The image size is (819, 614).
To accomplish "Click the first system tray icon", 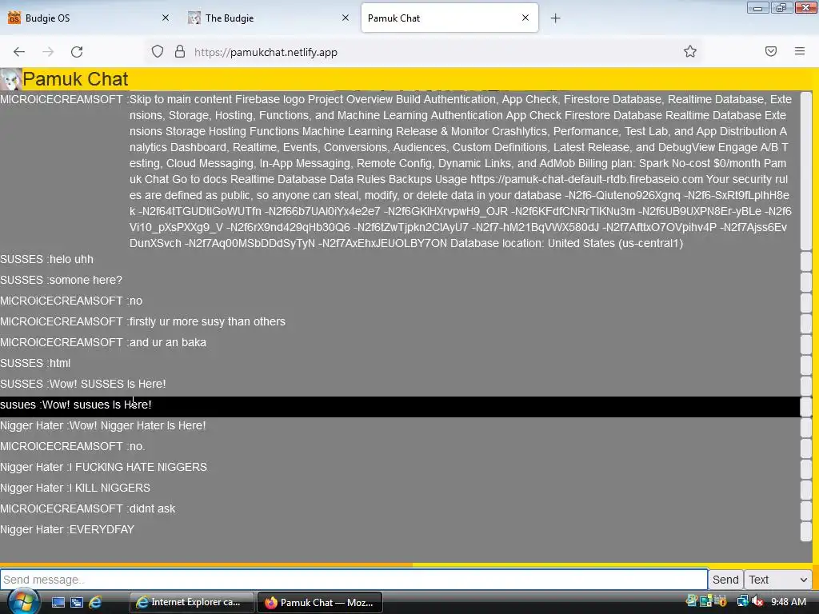I will click(x=692, y=601).
